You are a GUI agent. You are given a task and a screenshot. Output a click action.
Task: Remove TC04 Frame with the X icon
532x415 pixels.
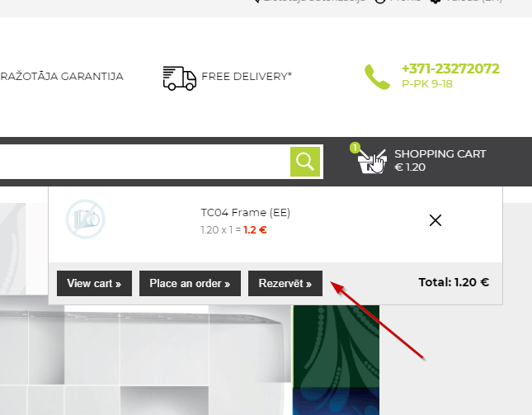435,220
